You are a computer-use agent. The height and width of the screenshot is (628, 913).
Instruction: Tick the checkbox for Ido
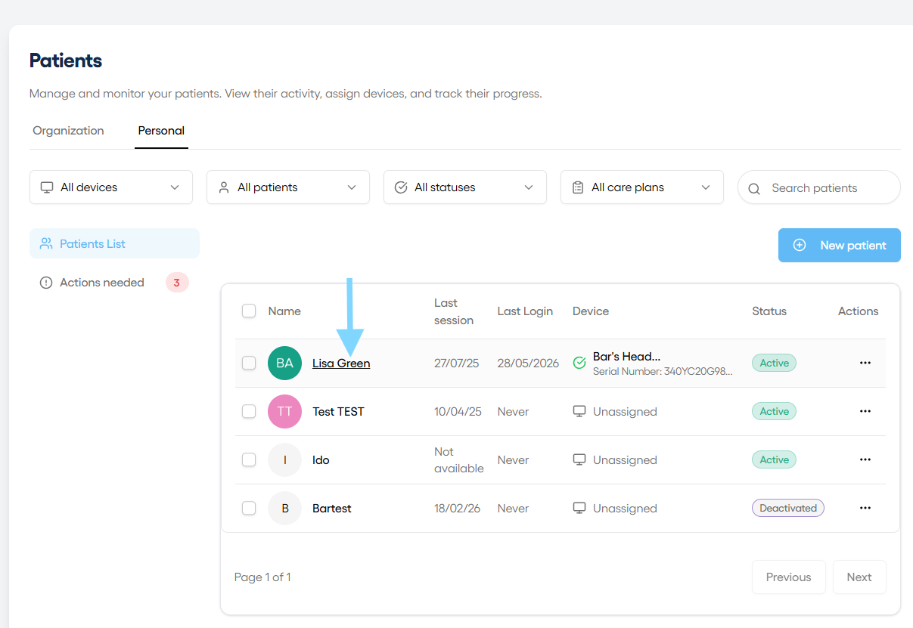249,459
